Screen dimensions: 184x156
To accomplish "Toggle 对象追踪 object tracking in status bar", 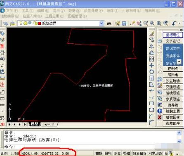I will (x=156, y=153).
